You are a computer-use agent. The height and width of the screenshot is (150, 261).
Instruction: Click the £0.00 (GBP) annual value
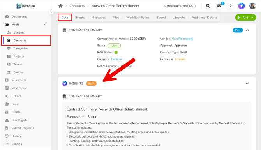138,39
